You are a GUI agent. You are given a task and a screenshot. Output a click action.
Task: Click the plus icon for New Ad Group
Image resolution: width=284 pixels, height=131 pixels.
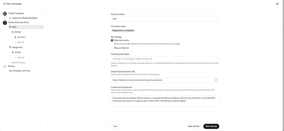pyautogui.click(x=10, y=62)
